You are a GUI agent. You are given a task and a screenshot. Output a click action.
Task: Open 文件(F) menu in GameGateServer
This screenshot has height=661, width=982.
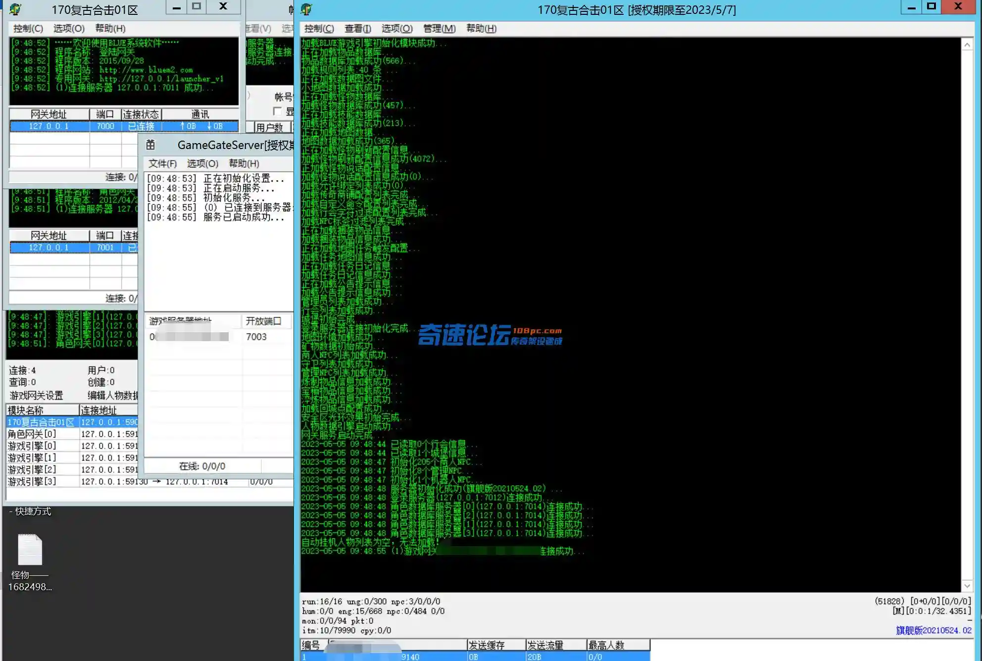pos(162,163)
